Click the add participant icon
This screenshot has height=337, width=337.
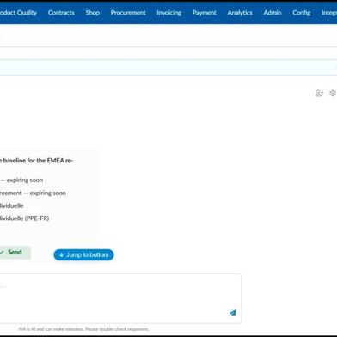[x=319, y=93]
